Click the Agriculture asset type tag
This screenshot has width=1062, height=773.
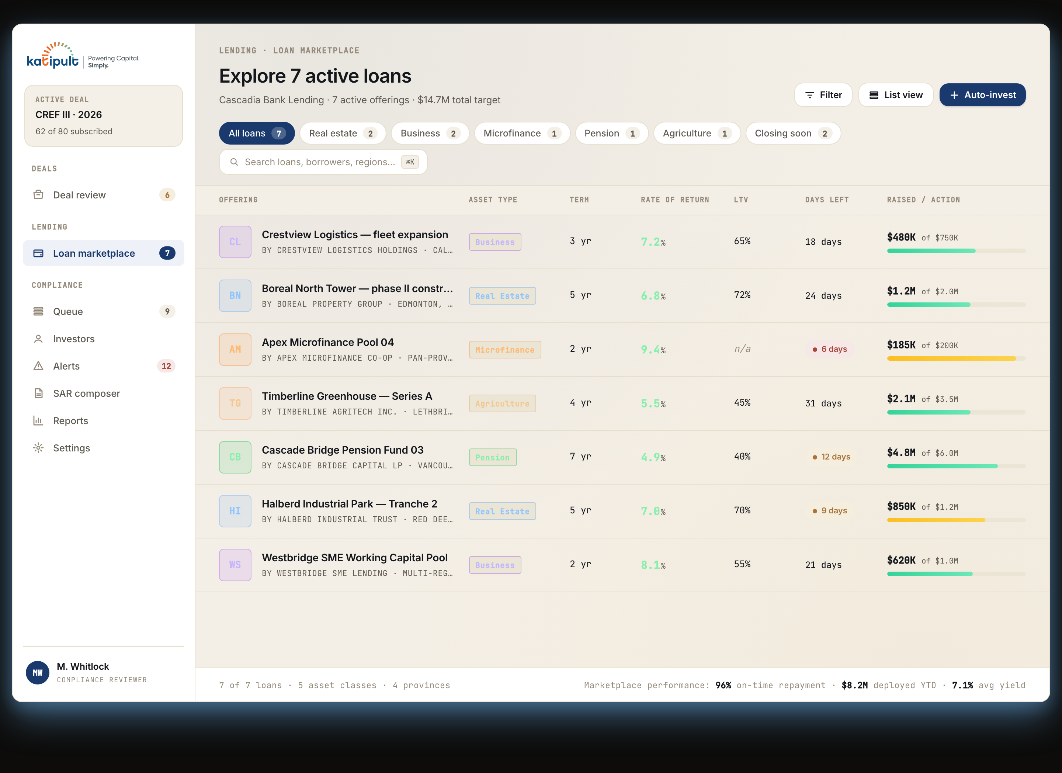tap(503, 403)
